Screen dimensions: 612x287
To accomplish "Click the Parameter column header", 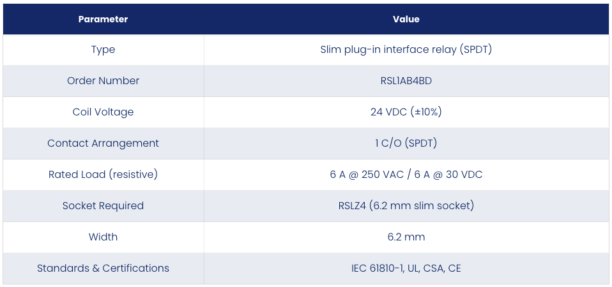I will coord(103,19).
